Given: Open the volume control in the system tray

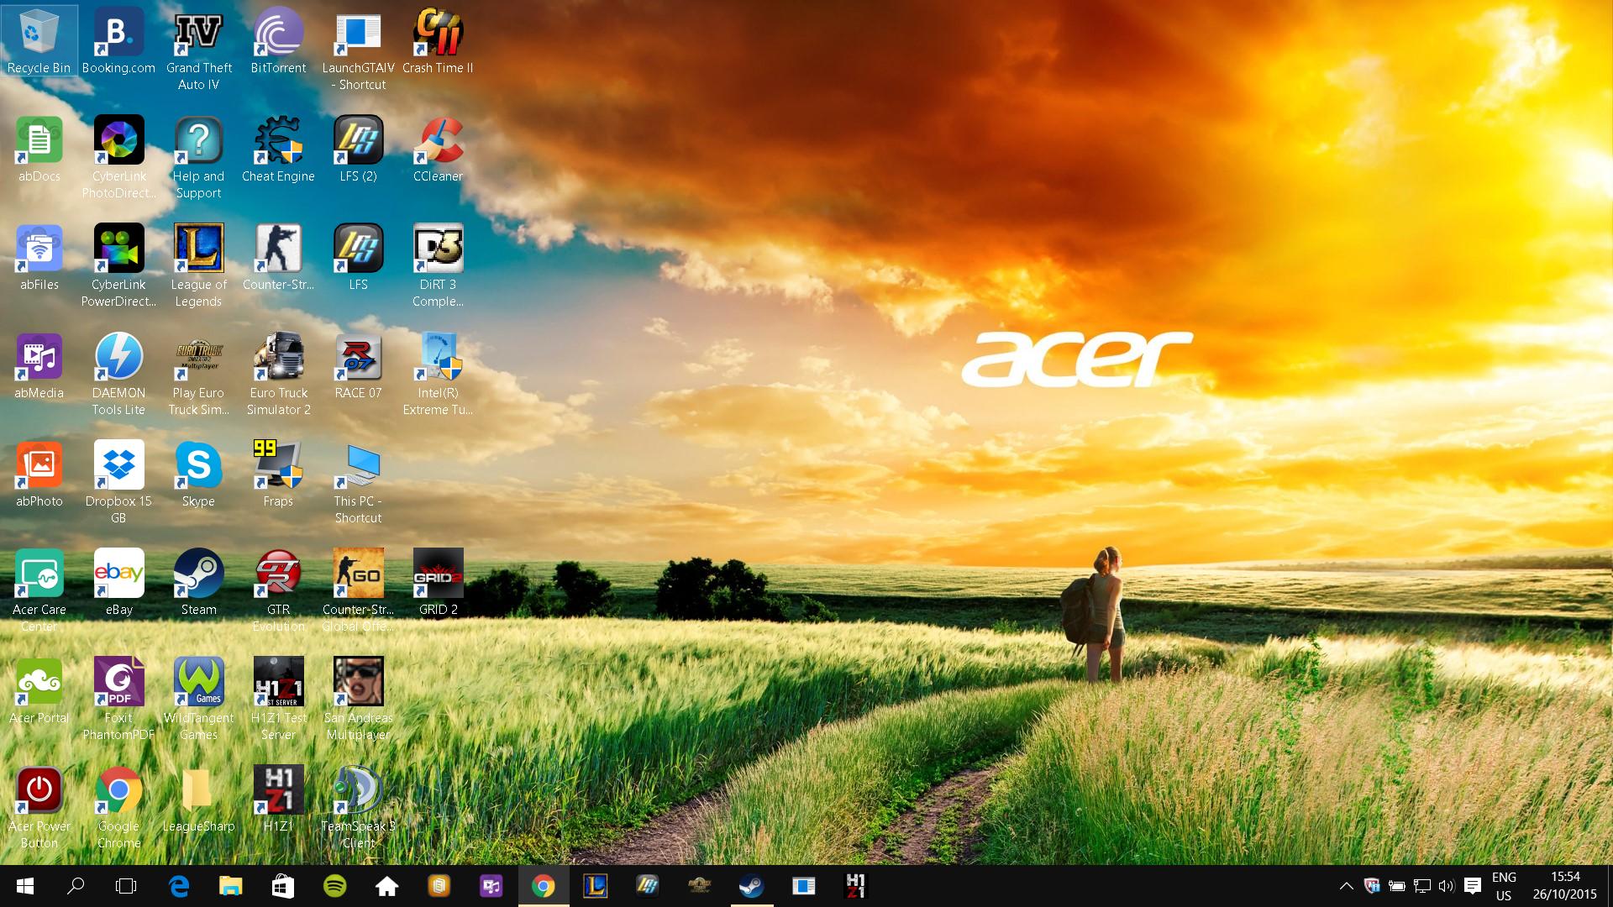Looking at the screenshot, I should point(1446,886).
